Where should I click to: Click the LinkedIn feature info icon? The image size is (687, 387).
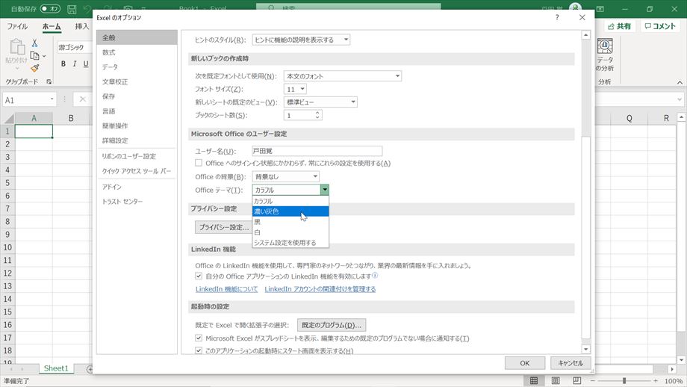[x=375, y=275]
